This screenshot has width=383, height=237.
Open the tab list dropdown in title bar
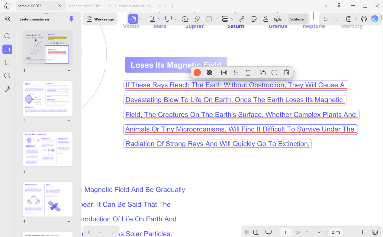[327, 6]
